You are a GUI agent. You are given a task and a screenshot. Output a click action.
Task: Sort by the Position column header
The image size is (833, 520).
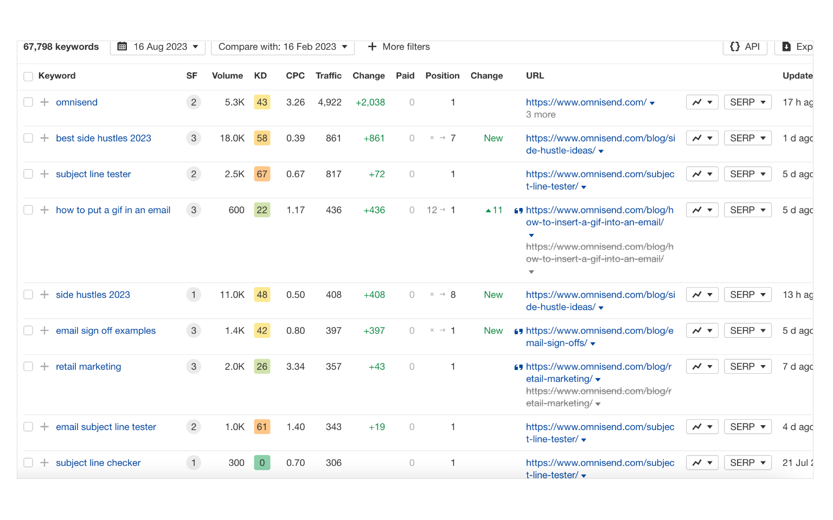pyautogui.click(x=443, y=76)
